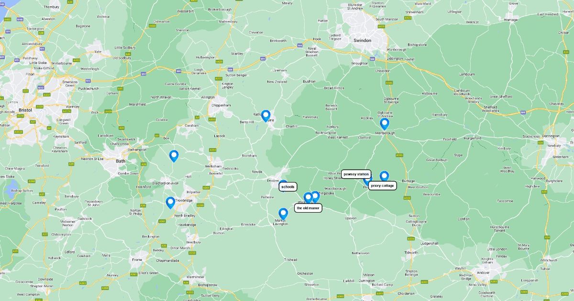Click the Newbury town label

554,146
